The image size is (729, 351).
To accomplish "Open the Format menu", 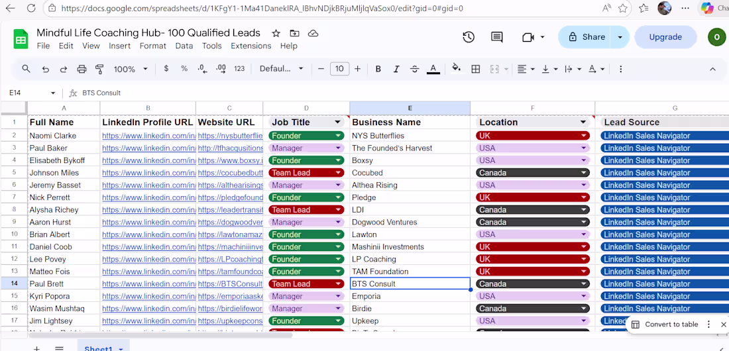I will [153, 46].
